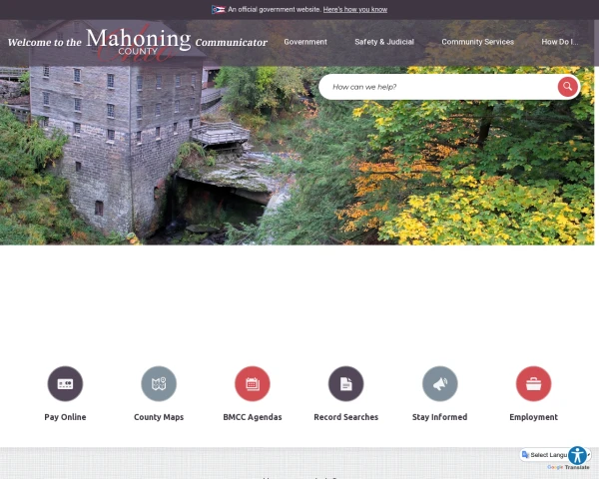
Task: Click the Pay Online credit card icon
Action: tap(65, 383)
